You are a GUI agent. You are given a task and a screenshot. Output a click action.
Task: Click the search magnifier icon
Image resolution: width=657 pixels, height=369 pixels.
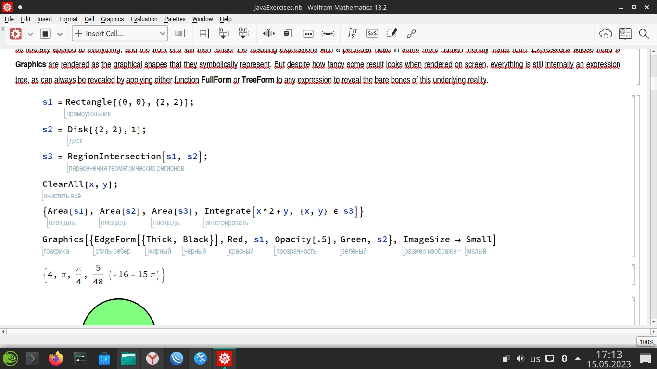coord(644,34)
